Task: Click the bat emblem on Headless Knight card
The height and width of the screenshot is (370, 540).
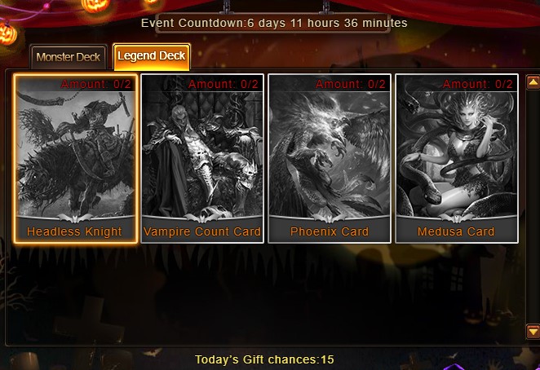Action: 75,218
